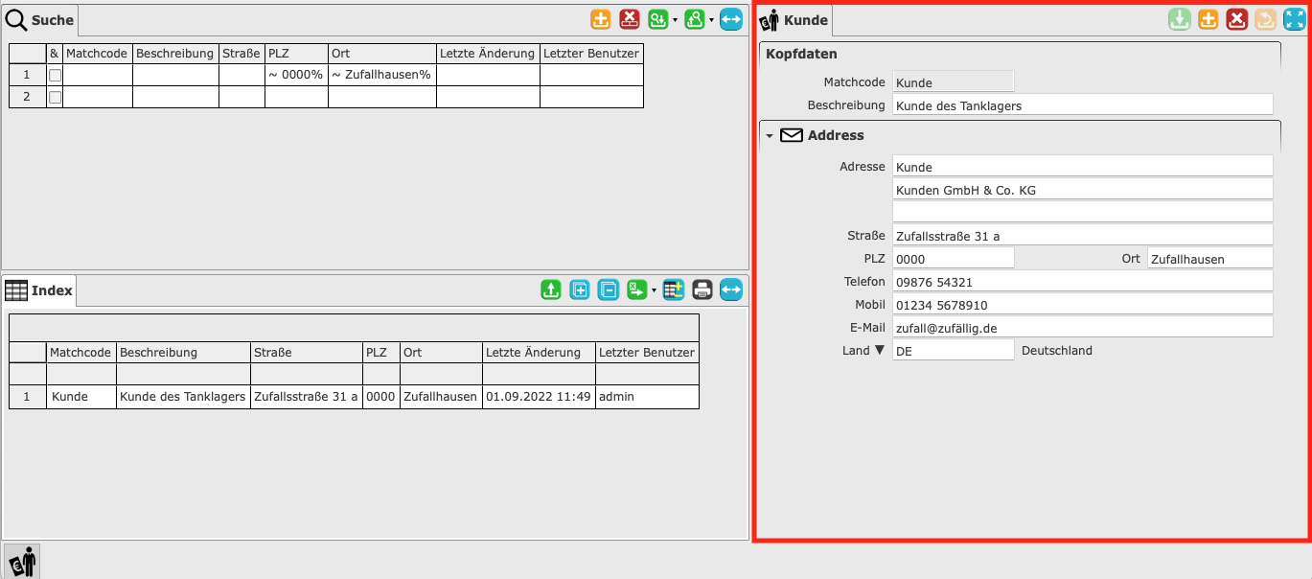Select the Index tab
The image size is (1312, 579).
pos(40,290)
